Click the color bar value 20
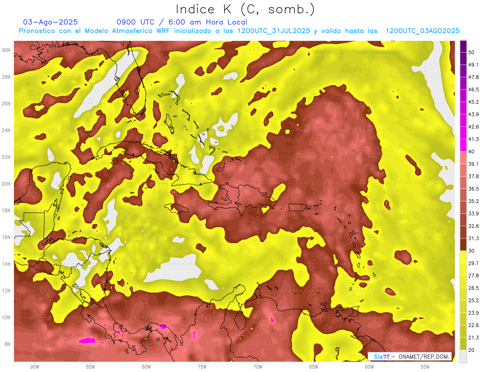The image size is (482, 372). pyautogui.click(x=471, y=350)
